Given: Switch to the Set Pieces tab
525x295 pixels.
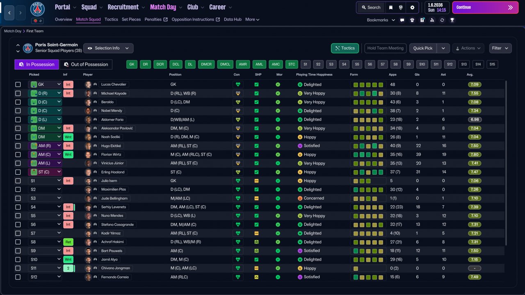Looking at the screenshot, I should click(131, 20).
